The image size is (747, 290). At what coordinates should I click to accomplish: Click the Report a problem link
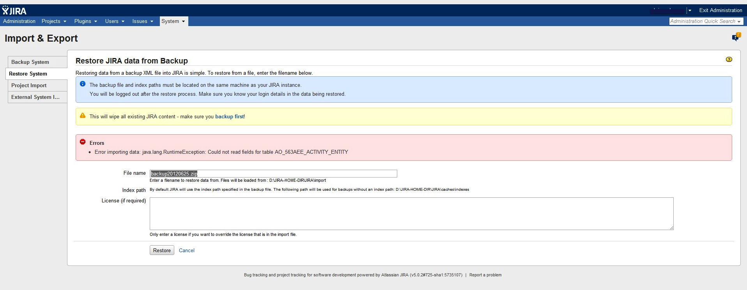tap(485, 275)
